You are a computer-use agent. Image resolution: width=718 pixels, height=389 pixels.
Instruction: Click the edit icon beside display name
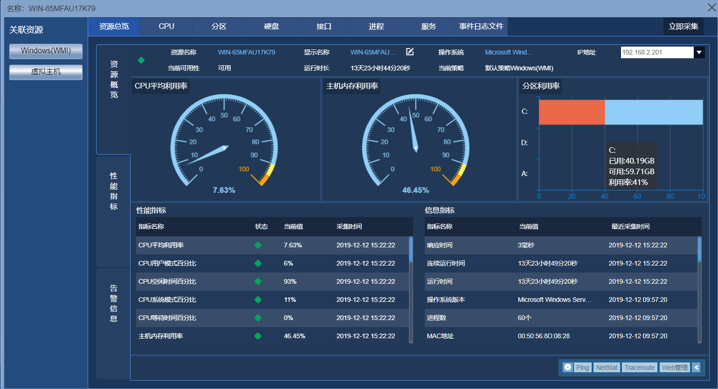click(410, 52)
